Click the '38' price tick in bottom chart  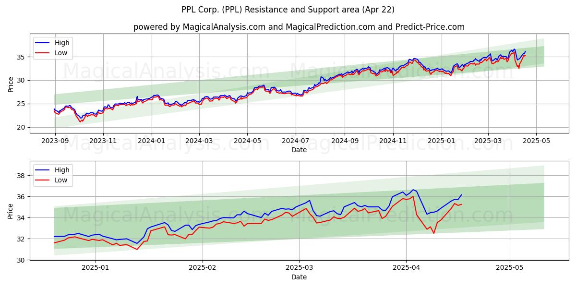22,176
